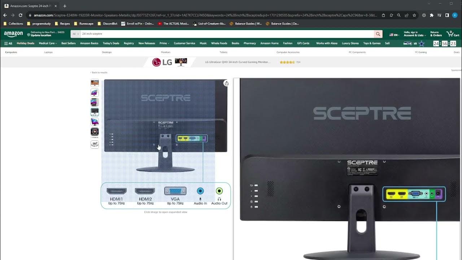The height and width of the screenshot is (260, 462).
Task: Expand the Prime dropdown
Action: point(164,43)
